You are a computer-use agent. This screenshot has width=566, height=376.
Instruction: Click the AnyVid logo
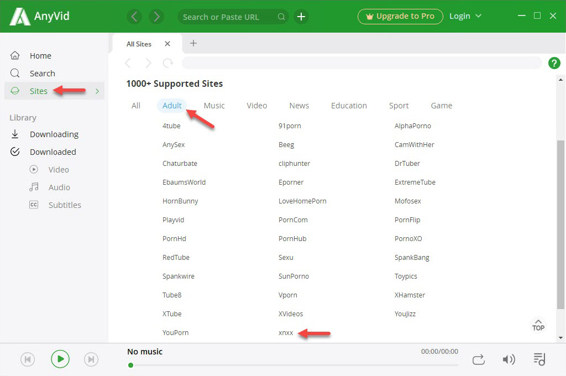pyautogui.click(x=39, y=16)
